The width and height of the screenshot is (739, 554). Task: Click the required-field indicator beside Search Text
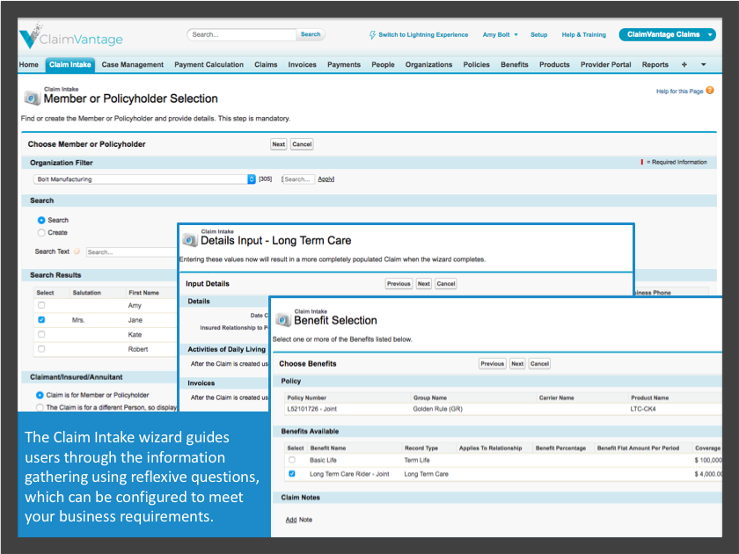click(x=77, y=250)
